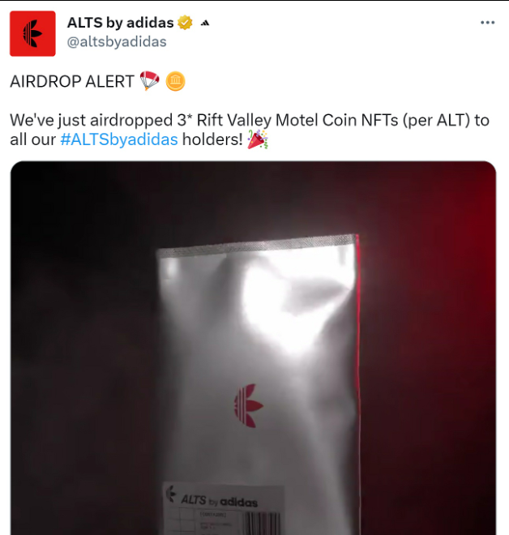Click the word holders! in the tweet
Viewport: 509px width, 535px height.
coord(212,139)
